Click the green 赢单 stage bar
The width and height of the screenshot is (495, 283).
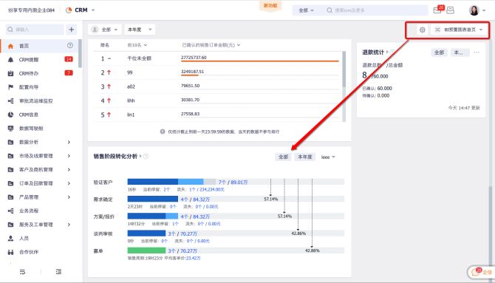(146, 250)
